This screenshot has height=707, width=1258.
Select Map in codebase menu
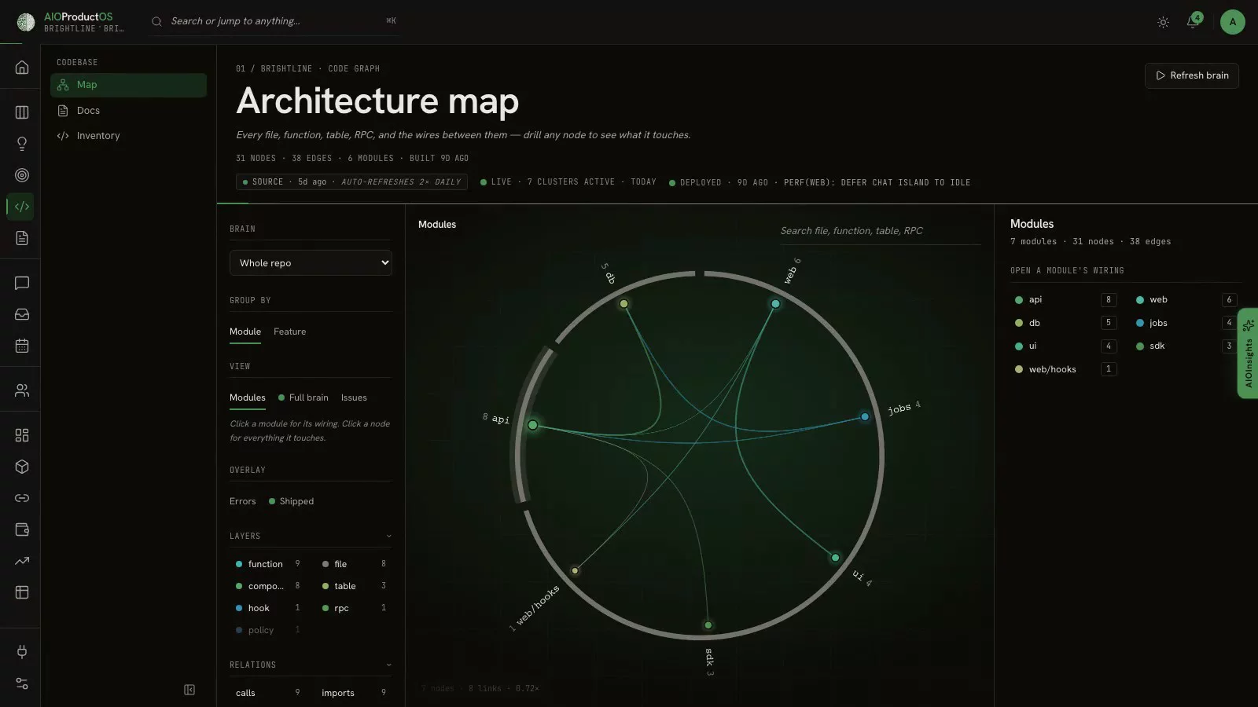tap(128, 85)
